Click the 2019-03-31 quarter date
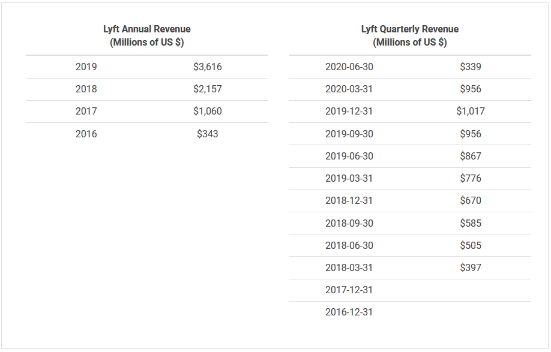Screen dimensions: 551x352 (349, 178)
